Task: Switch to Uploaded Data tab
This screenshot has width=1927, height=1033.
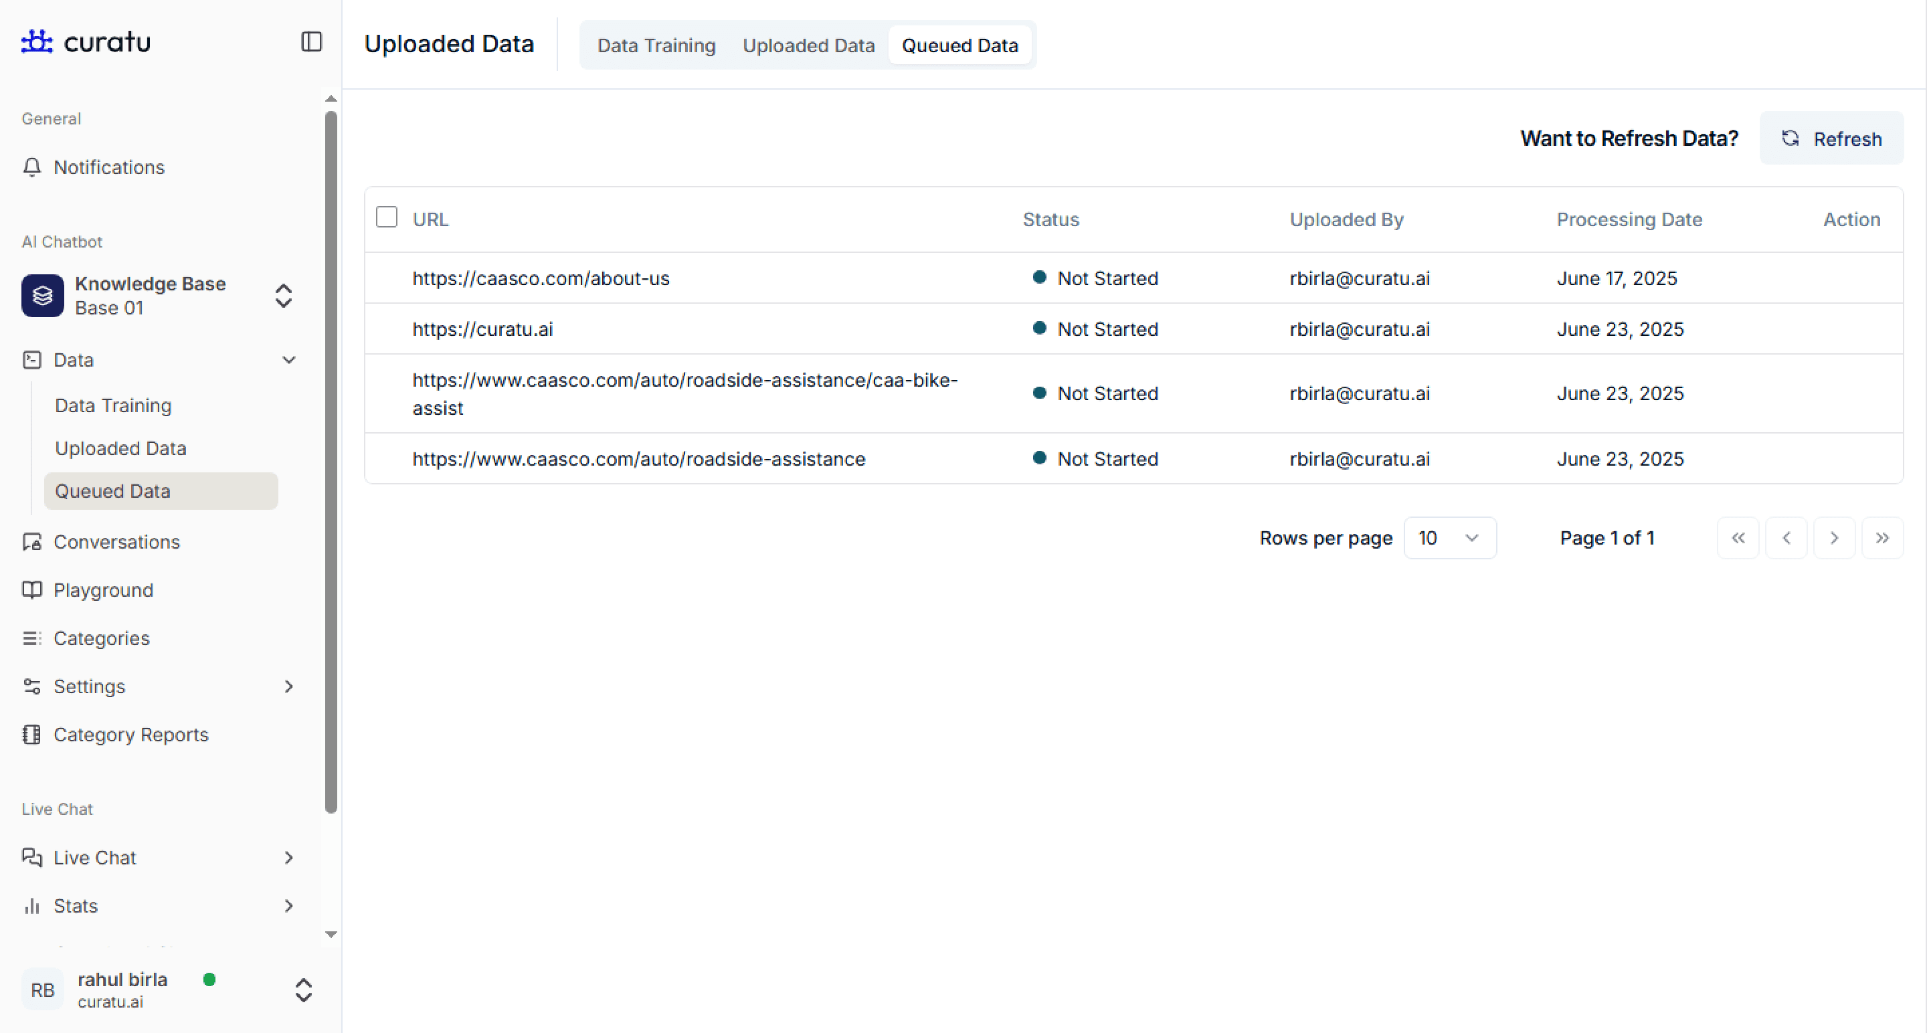Action: [x=809, y=45]
